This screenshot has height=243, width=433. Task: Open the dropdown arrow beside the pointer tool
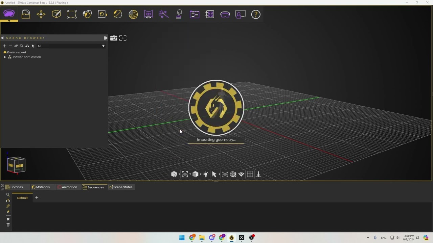(x=219, y=174)
